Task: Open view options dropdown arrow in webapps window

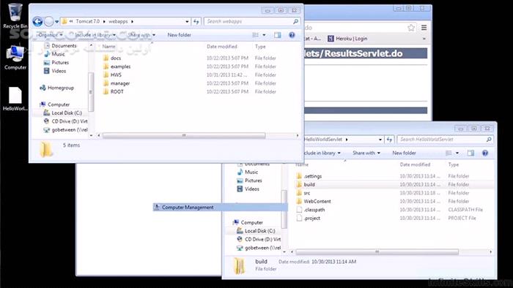Action: point(264,35)
